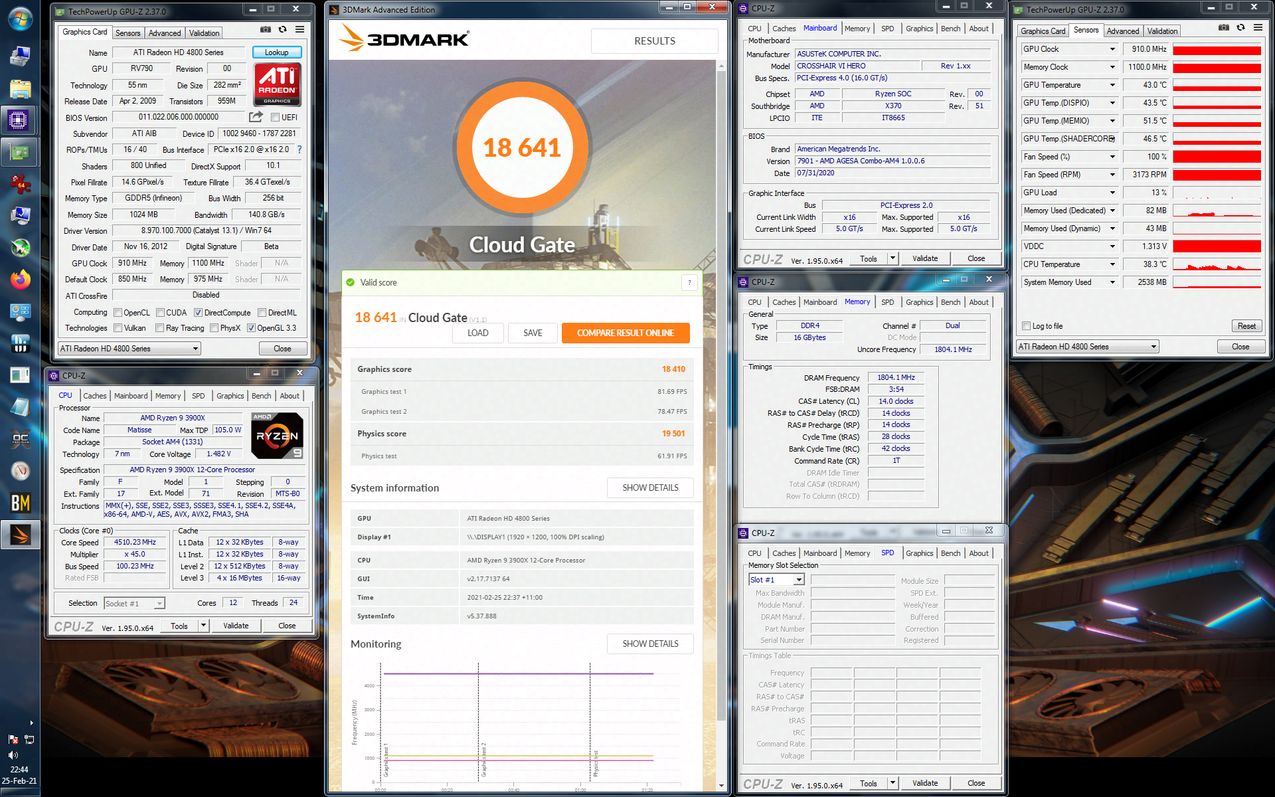Toggle the PhysX checkbox
This screenshot has width=1275, height=797.
[214, 328]
